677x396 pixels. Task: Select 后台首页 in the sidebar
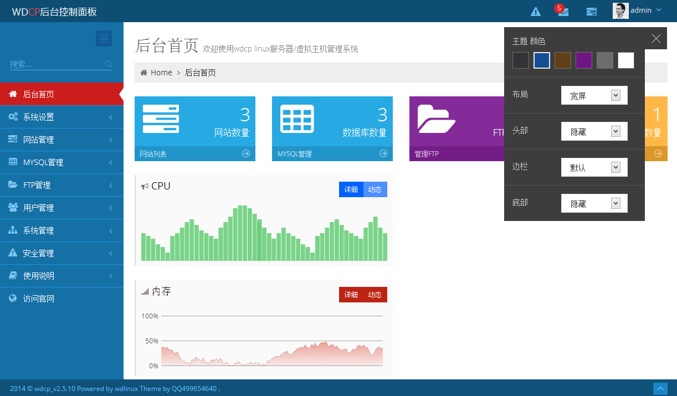[x=61, y=94]
